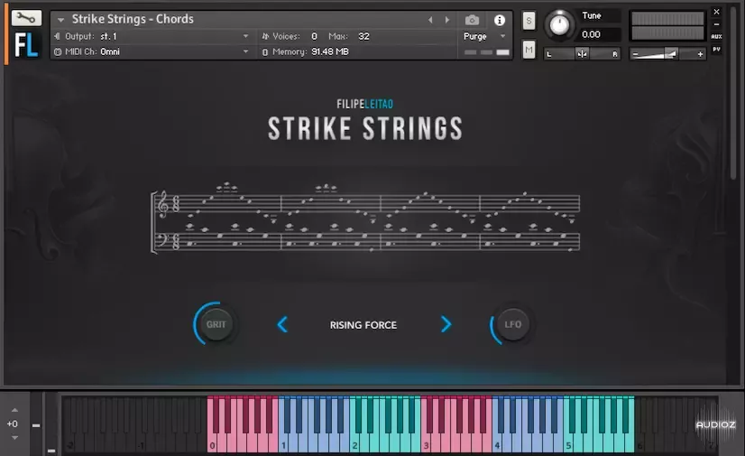Click the GRIT knob
745x456 pixels.
coord(216,324)
